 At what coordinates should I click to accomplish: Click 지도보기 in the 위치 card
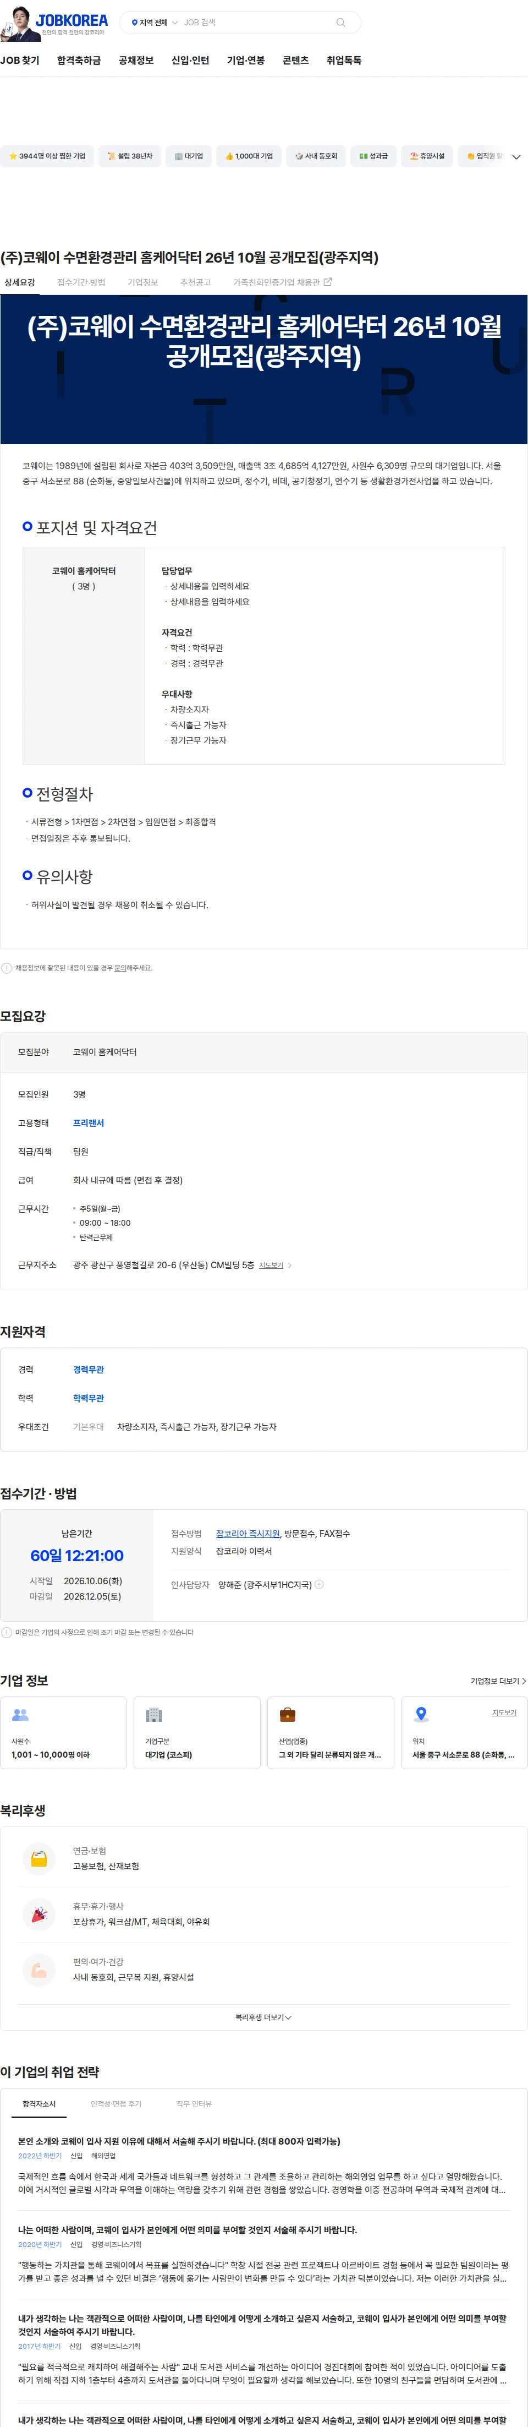504,1713
